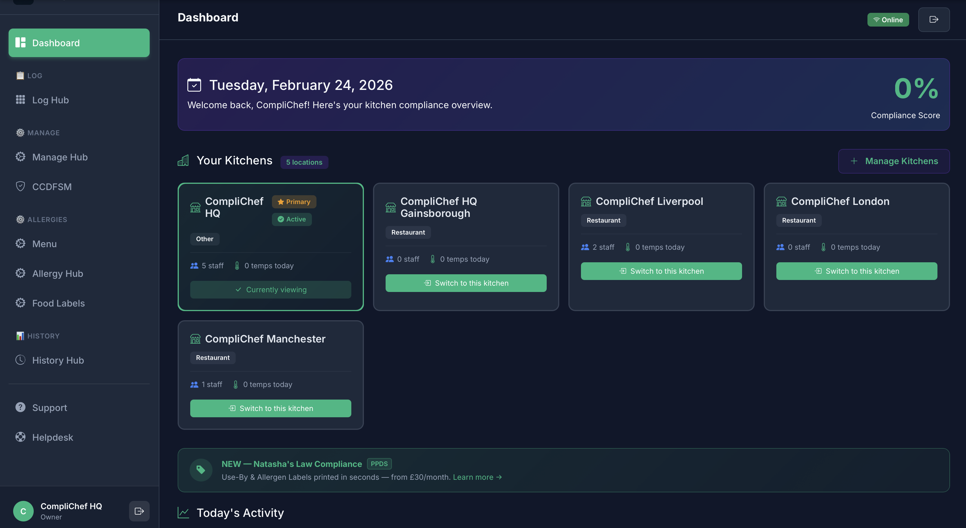Screen dimensions: 966x528
Task: Switch to the CompliChef Liverpool kitchen
Action: coord(661,271)
